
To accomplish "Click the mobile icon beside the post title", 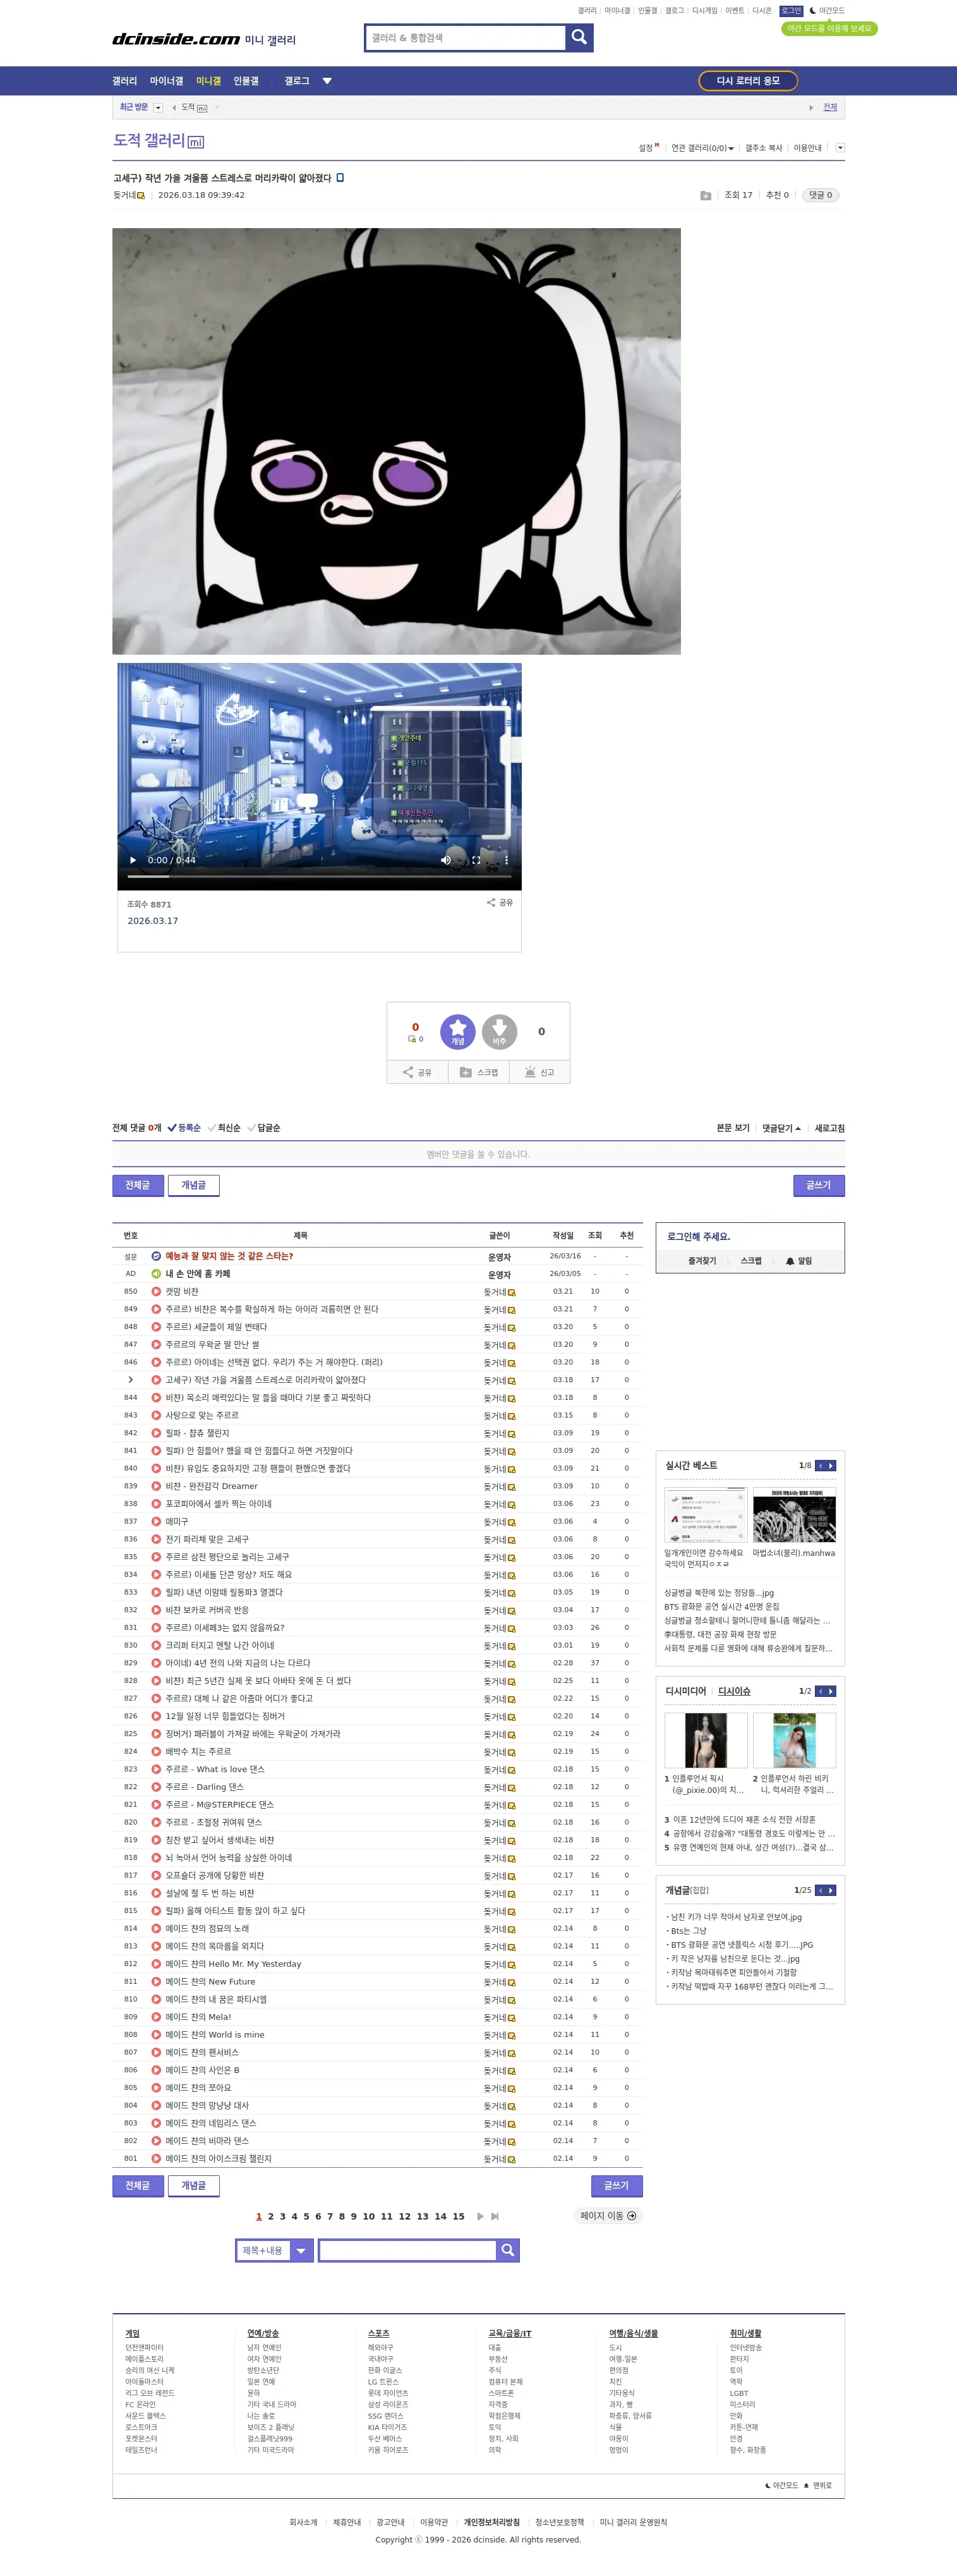I will (x=340, y=178).
